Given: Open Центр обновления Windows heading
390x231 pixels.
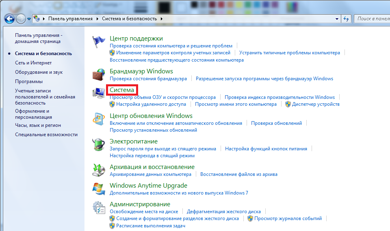Looking at the screenshot, I should coord(151,116).
